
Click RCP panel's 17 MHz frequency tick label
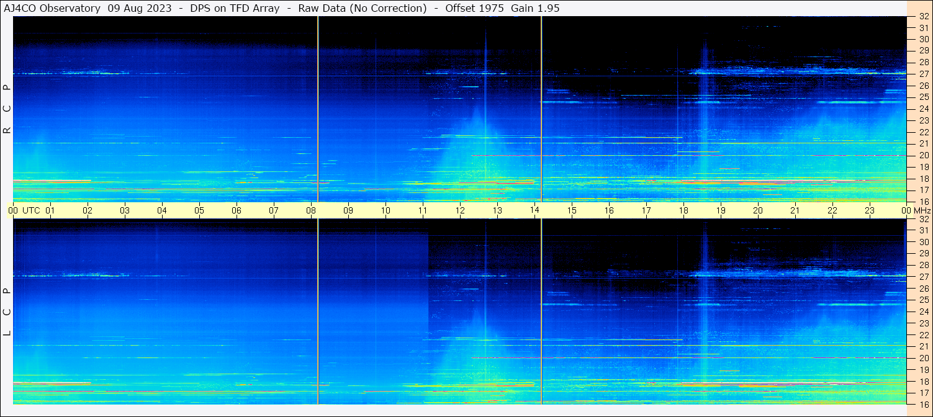tap(924, 190)
